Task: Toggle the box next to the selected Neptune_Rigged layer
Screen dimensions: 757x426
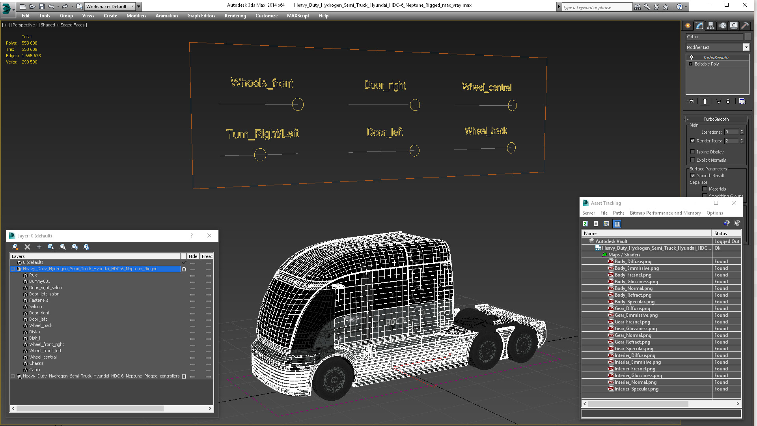Action: coord(184,269)
